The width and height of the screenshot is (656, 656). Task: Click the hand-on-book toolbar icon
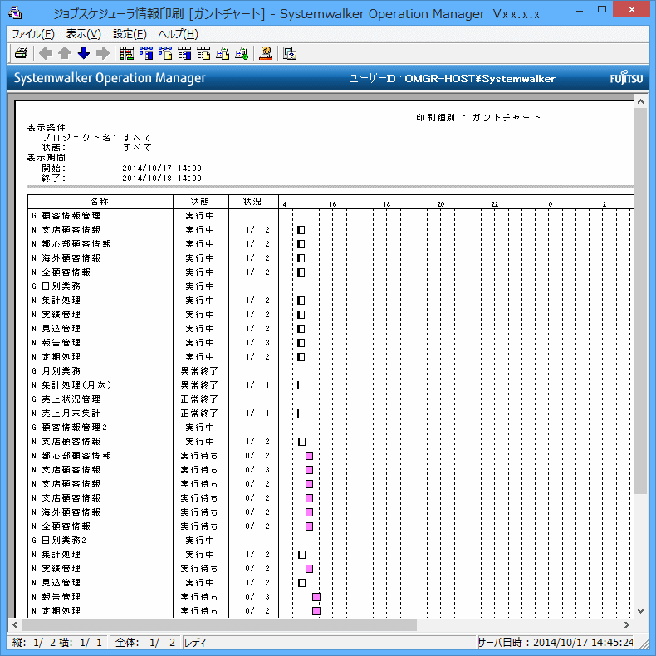(x=266, y=53)
